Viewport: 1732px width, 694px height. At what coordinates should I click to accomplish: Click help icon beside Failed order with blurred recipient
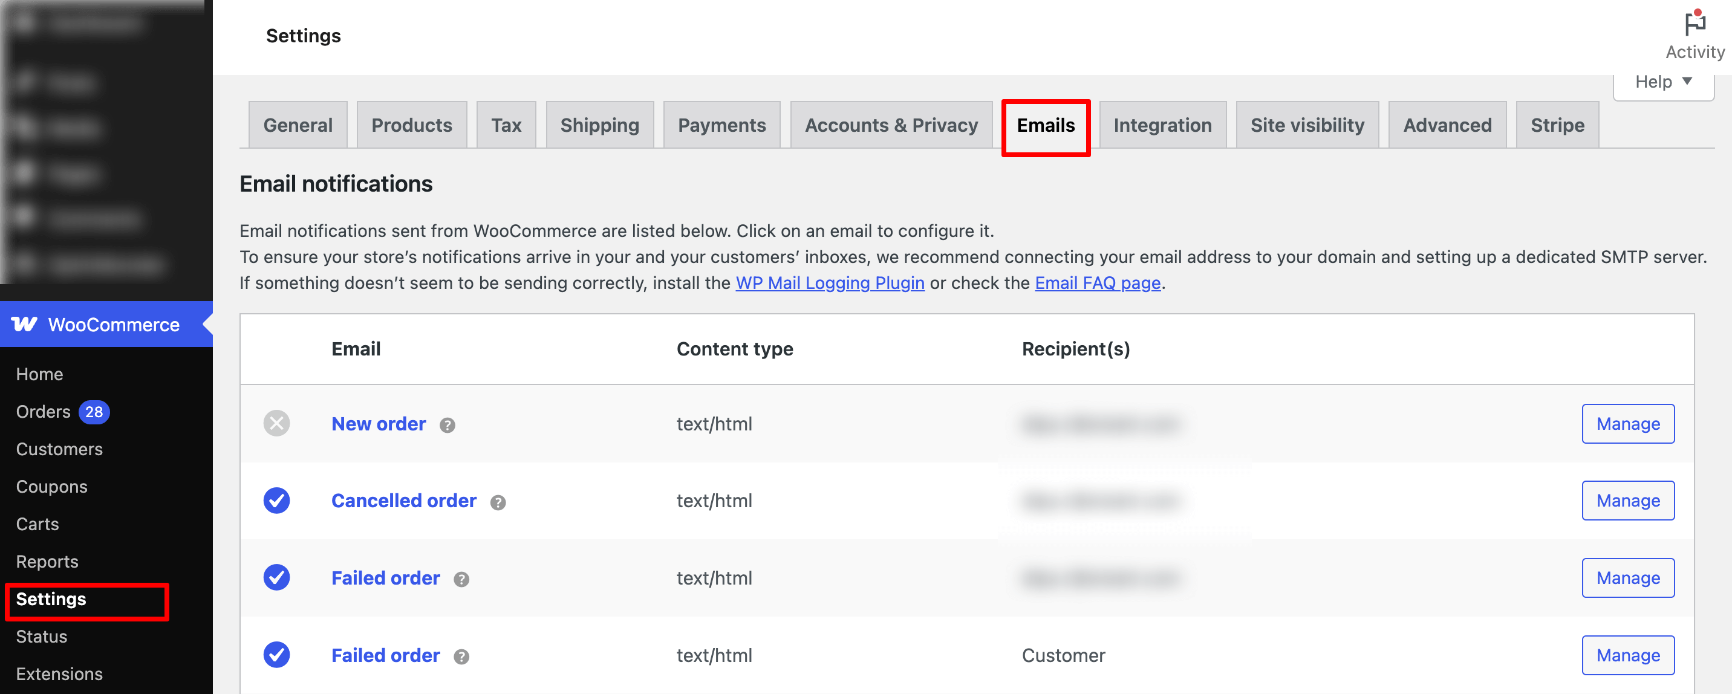pos(461,579)
